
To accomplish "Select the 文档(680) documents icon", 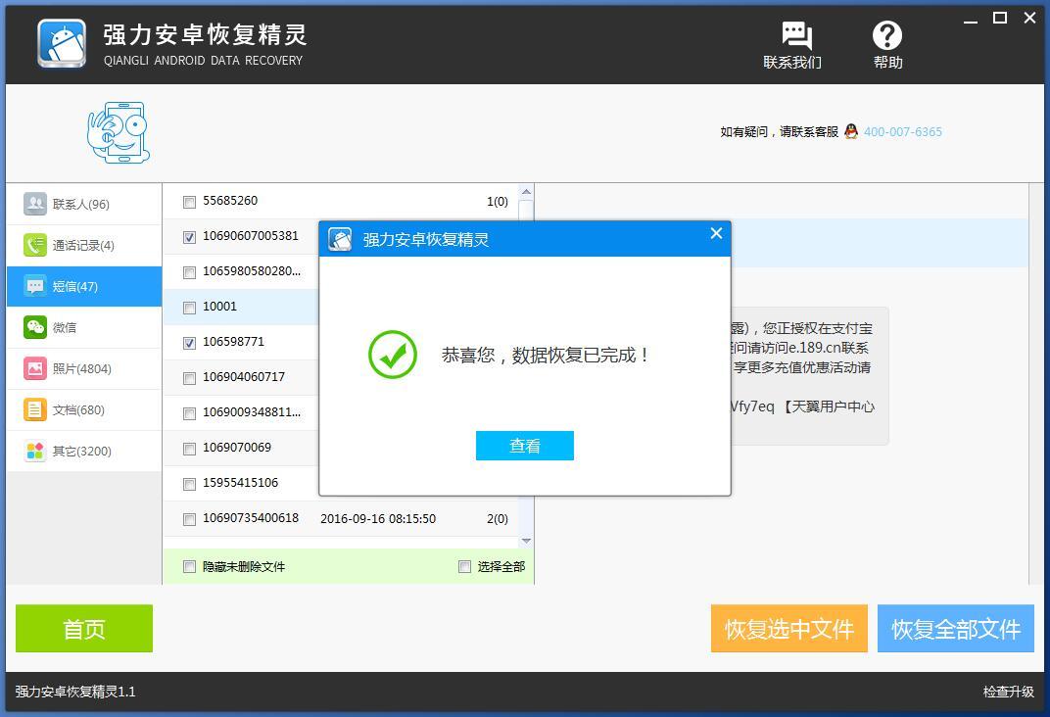I will (x=35, y=409).
